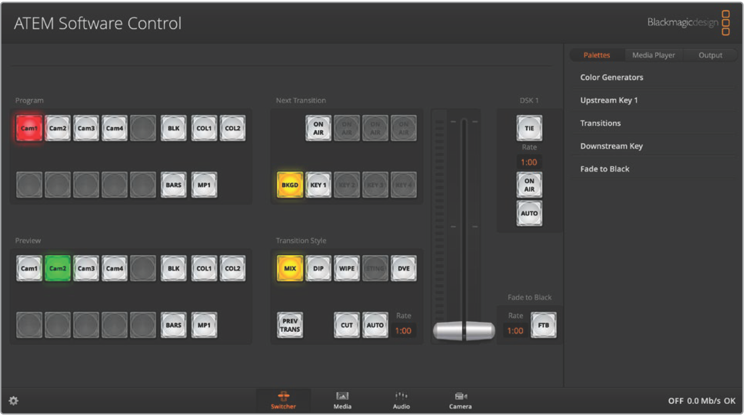The width and height of the screenshot is (744, 416).
Task: Select Cam3 on the Preview bus
Action: point(86,268)
